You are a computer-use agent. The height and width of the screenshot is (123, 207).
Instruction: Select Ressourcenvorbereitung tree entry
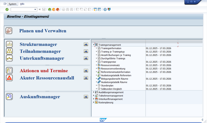pyautogui.click(x=113, y=69)
